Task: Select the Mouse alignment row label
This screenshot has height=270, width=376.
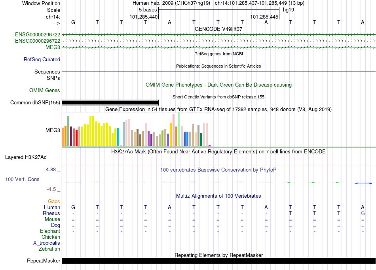Action: (x=52, y=219)
